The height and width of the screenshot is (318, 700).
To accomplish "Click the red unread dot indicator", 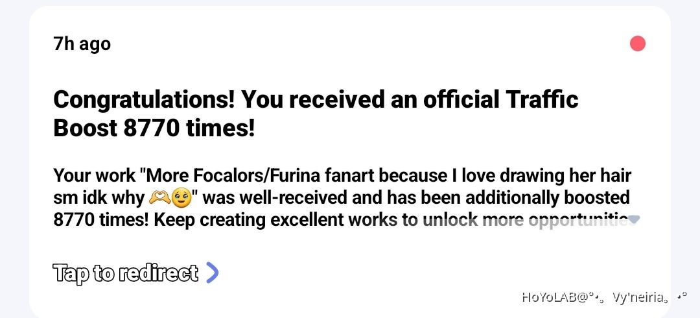I will click(x=638, y=43).
